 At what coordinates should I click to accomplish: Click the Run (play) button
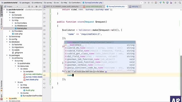(145, 3)
